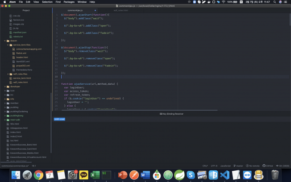Switch to the commonAjax.js tab

tap(75, 9)
